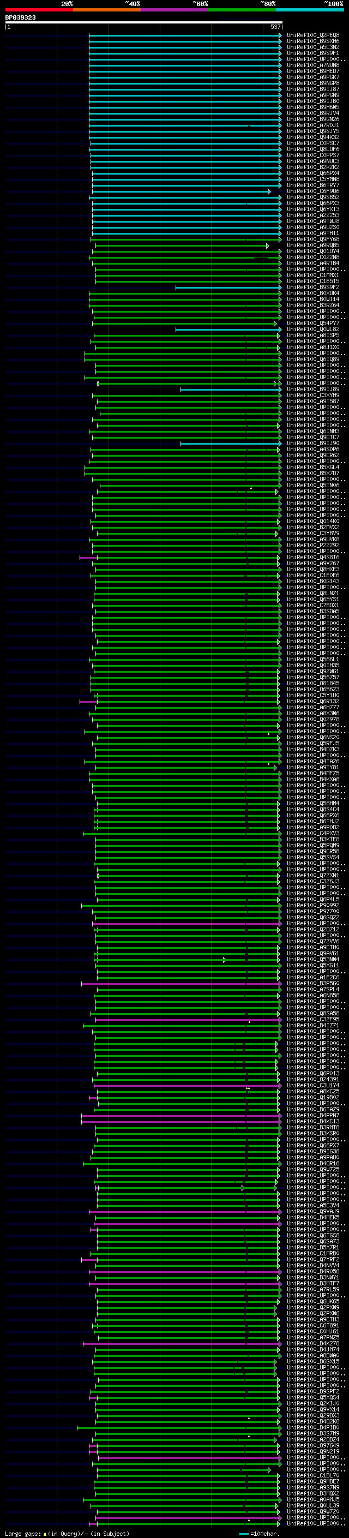This screenshot has height=1538, width=349.
Task: Select the UniRef100_Q8LDF6 label
Action: click(313, 149)
